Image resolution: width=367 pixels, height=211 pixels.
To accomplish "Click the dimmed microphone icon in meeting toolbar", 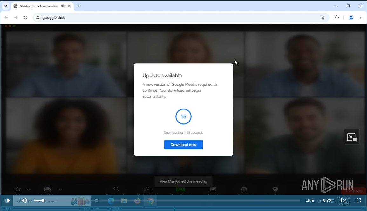I will pyautogui.click(x=17, y=189).
